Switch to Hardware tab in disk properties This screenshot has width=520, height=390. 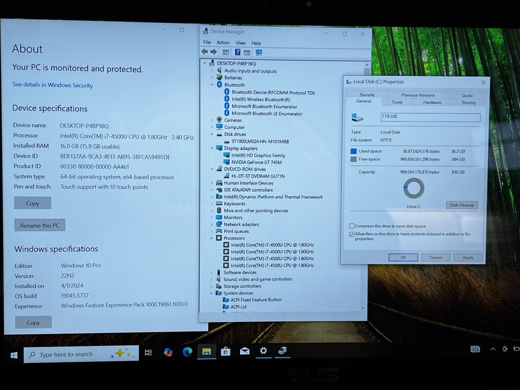432,102
